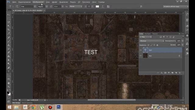Click the foreground color swatch

[x=8, y=93]
